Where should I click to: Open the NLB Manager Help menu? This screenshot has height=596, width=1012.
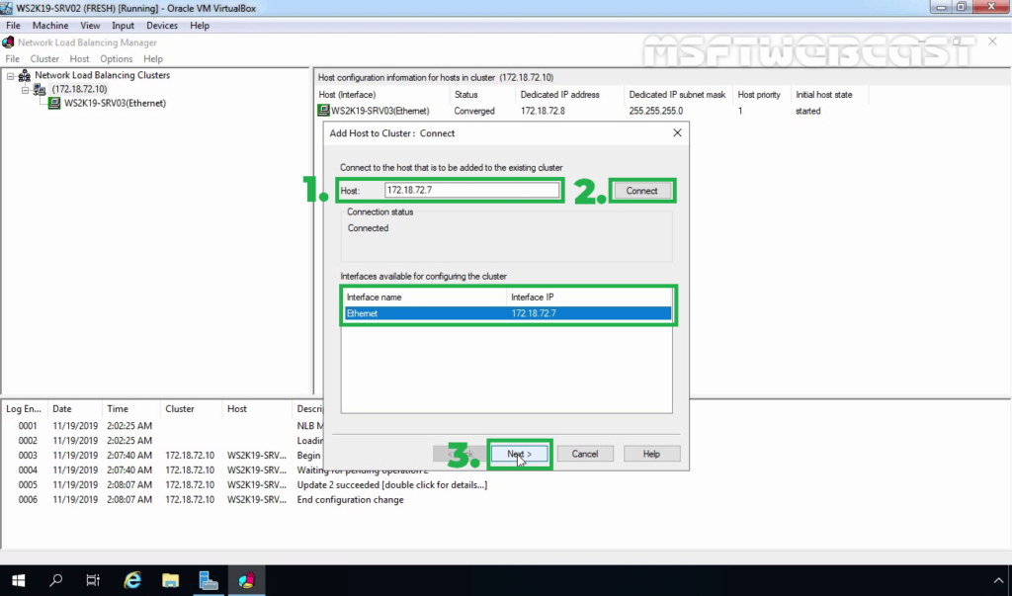tap(153, 58)
